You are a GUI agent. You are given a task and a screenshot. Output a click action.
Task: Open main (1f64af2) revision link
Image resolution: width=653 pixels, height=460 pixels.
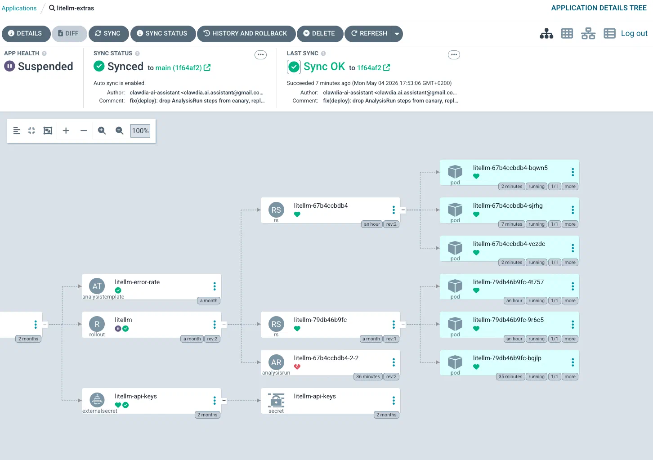[x=183, y=68]
